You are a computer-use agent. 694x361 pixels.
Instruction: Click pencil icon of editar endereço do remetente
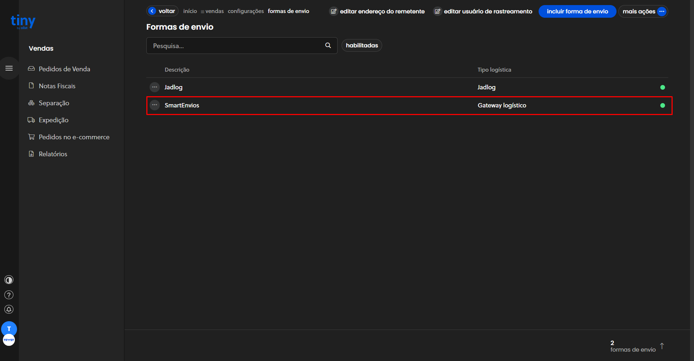click(x=334, y=12)
